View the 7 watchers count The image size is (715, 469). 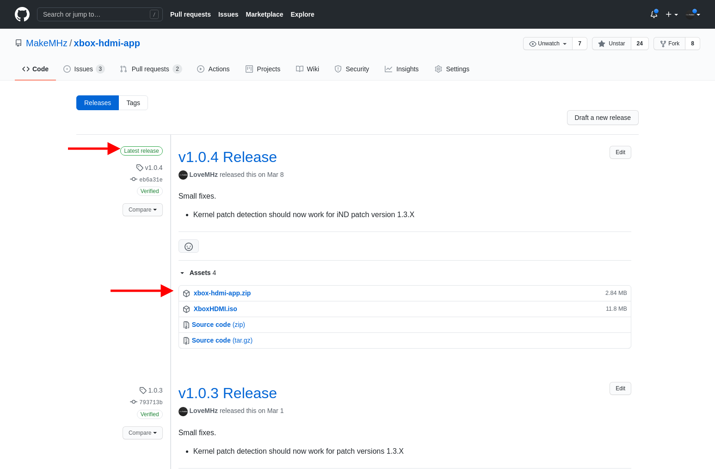pyautogui.click(x=579, y=44)
